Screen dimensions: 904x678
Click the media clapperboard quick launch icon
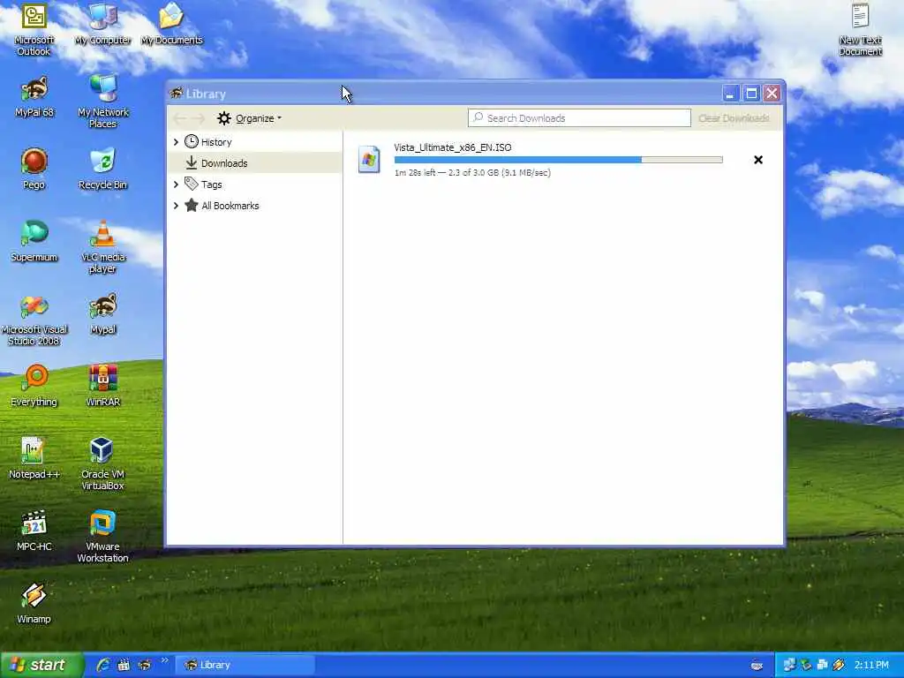(124, 665)
